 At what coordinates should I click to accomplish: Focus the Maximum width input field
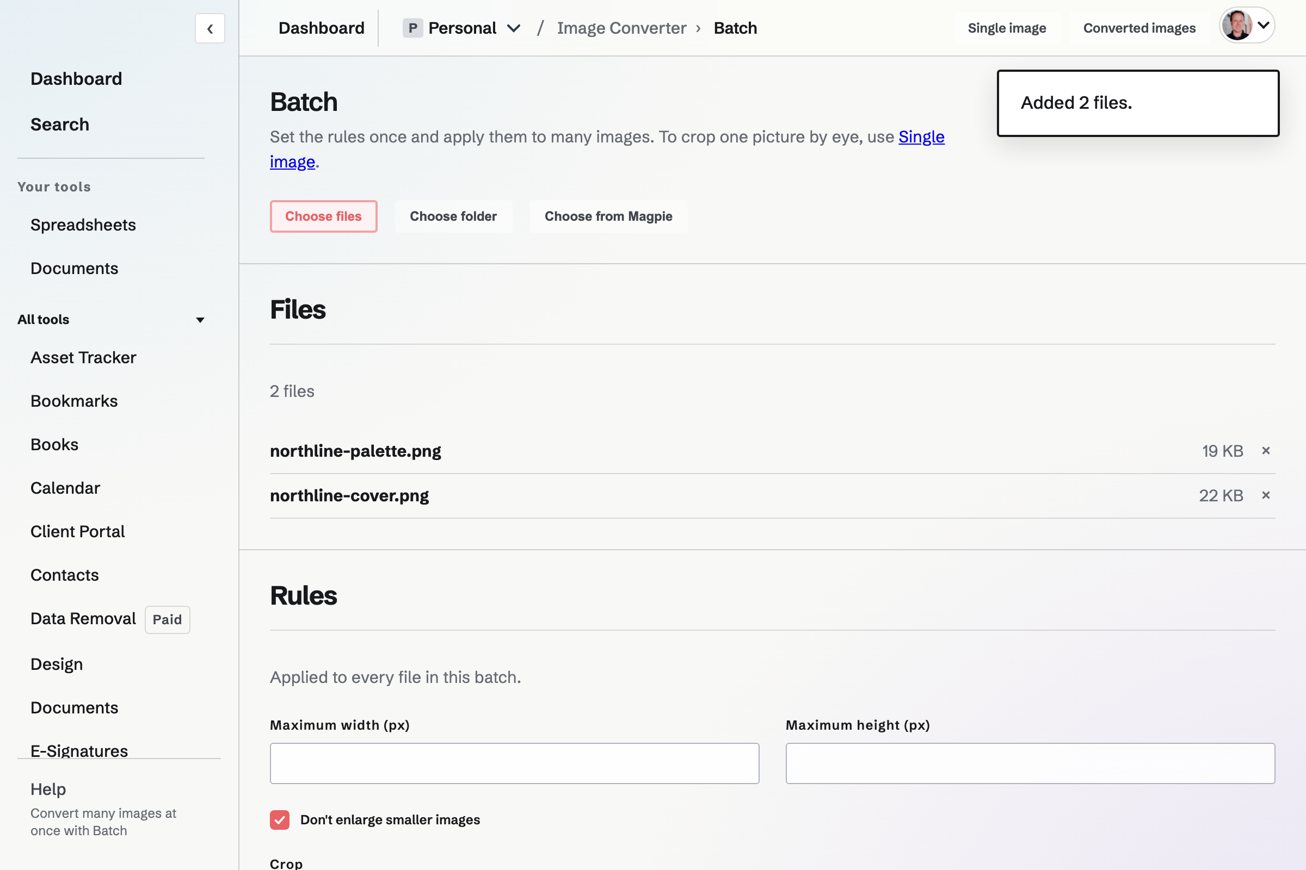514,763
